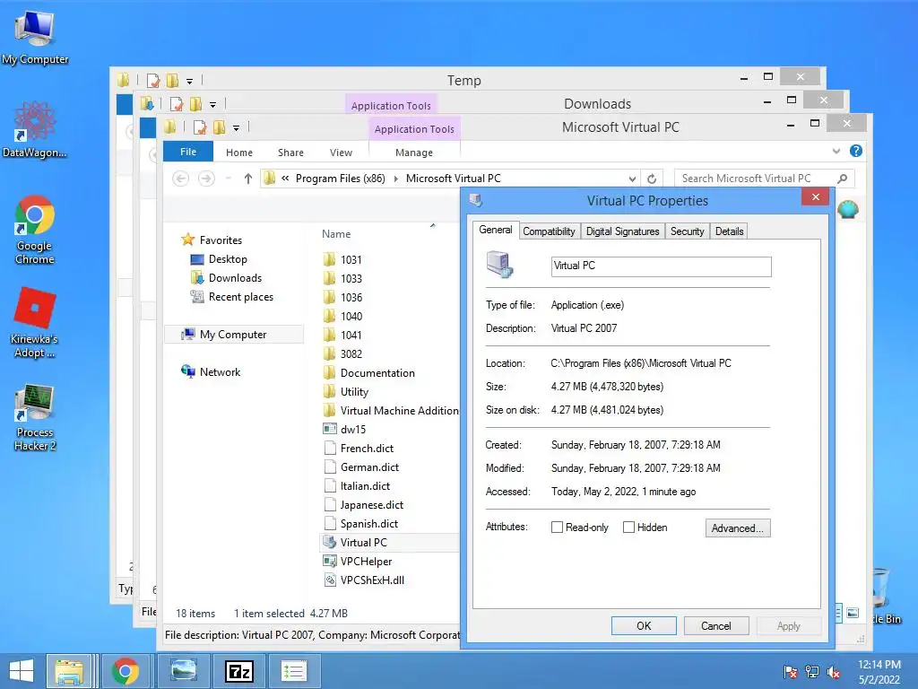918x689 pixels.
Task: Launch Google Chrome desktop shortcut
Action: [35, 229]
